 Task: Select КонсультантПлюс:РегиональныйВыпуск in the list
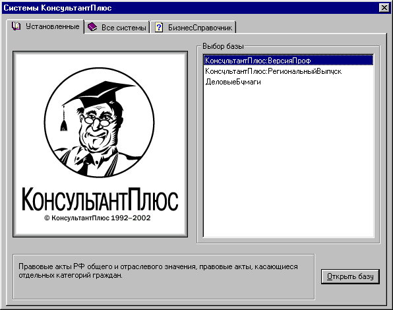tap(288, 71)
